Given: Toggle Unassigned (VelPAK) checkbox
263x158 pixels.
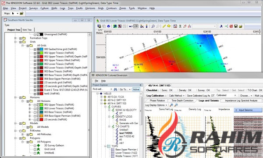Looking at the screenshot, I should (35, 35).
